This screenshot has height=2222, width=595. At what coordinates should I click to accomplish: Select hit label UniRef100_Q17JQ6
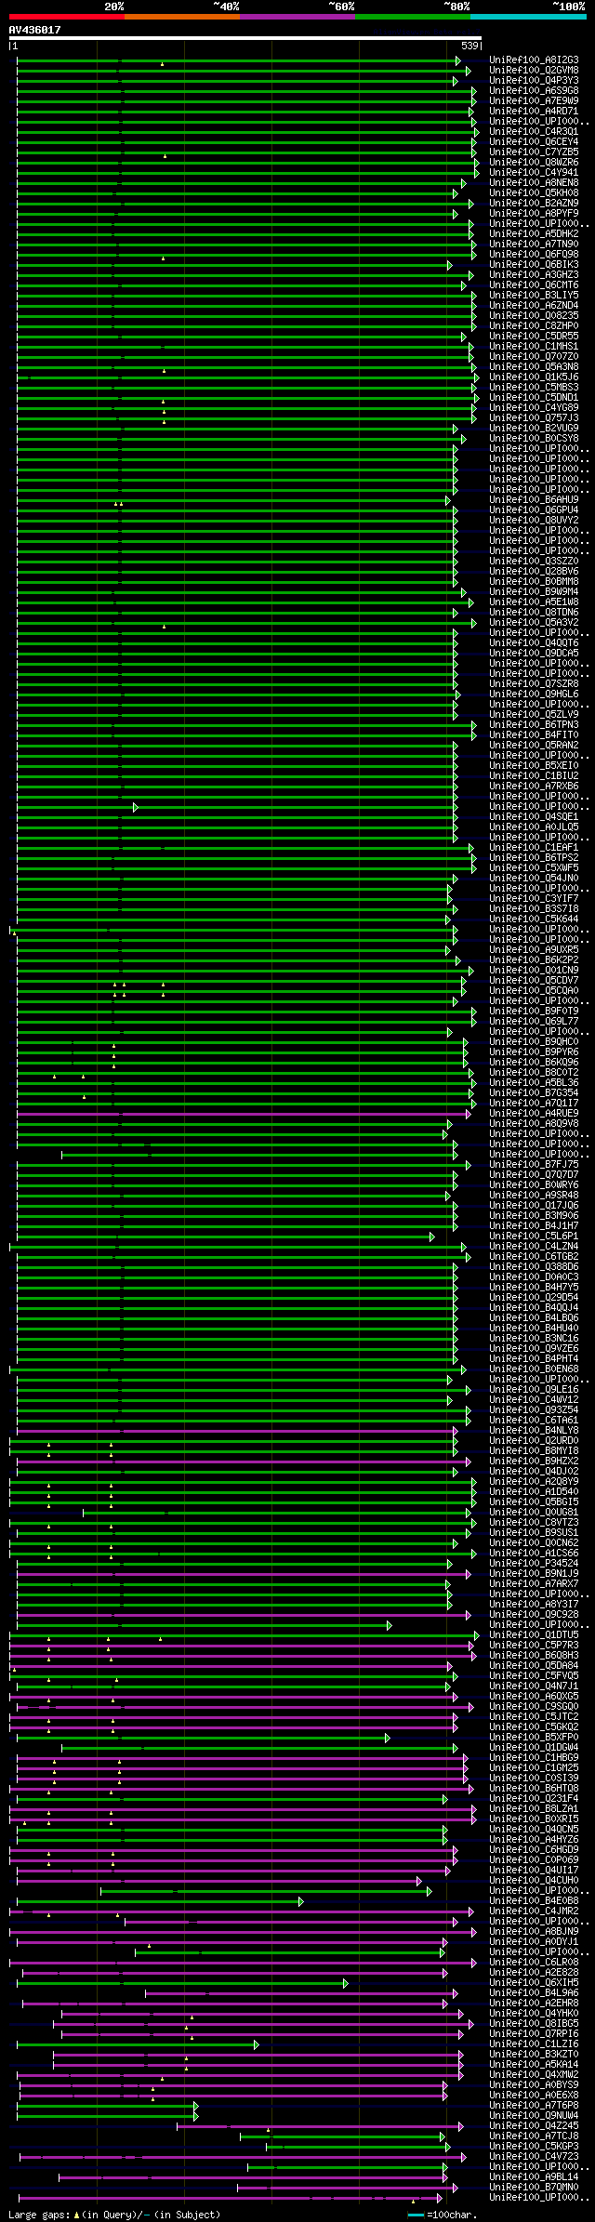pos(534,1206)
